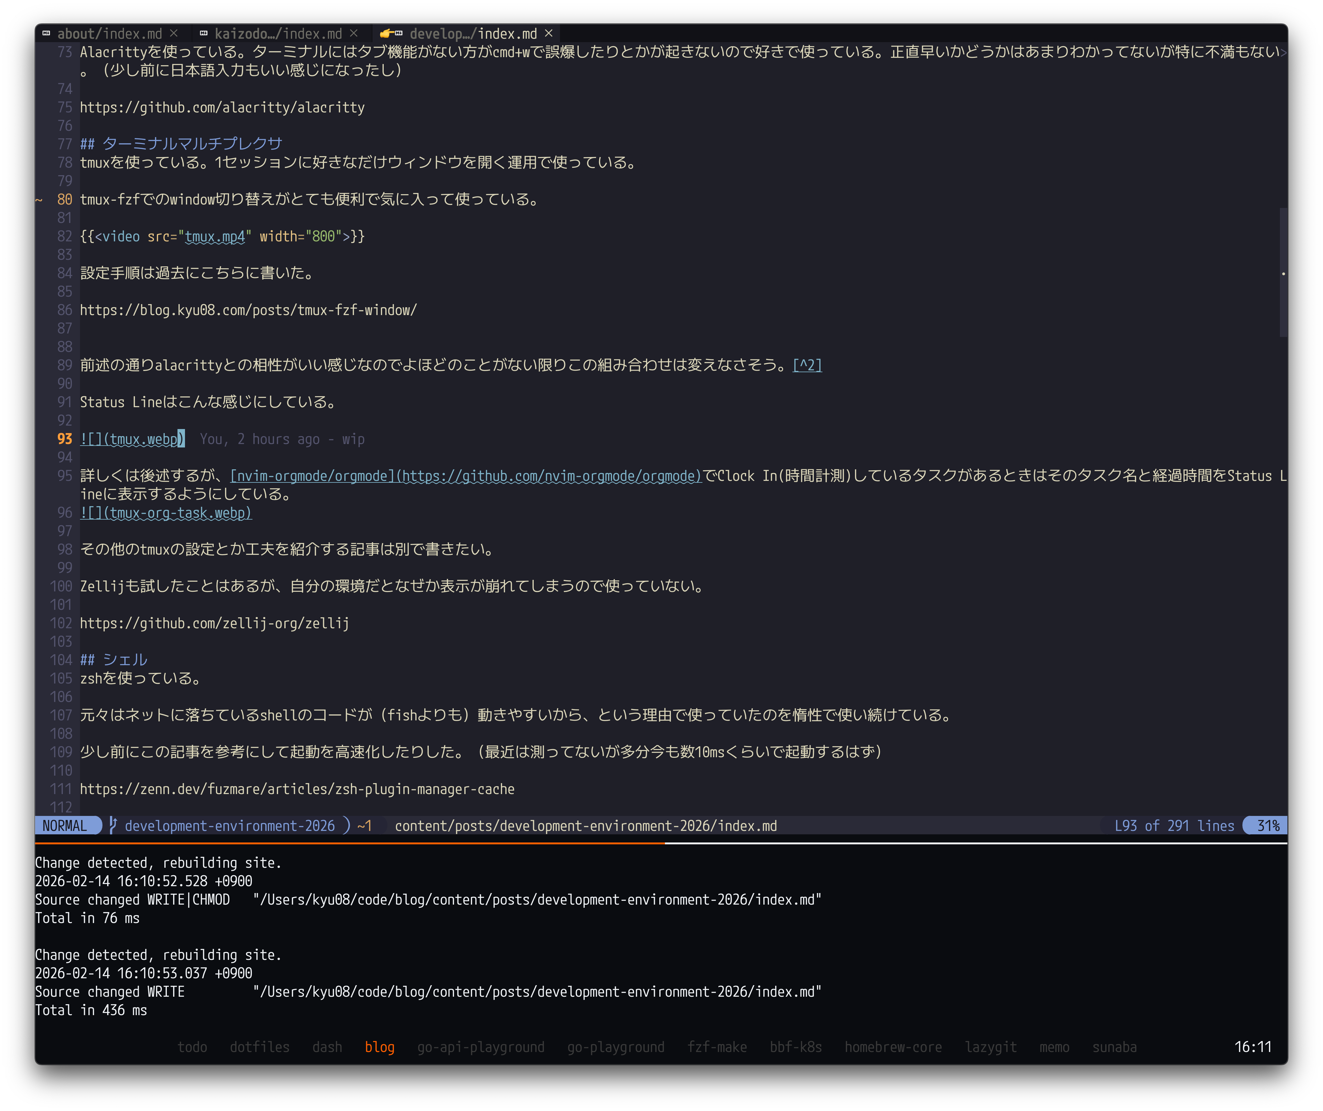Select the dotfiles tmux window

(x=259, y=1047)
